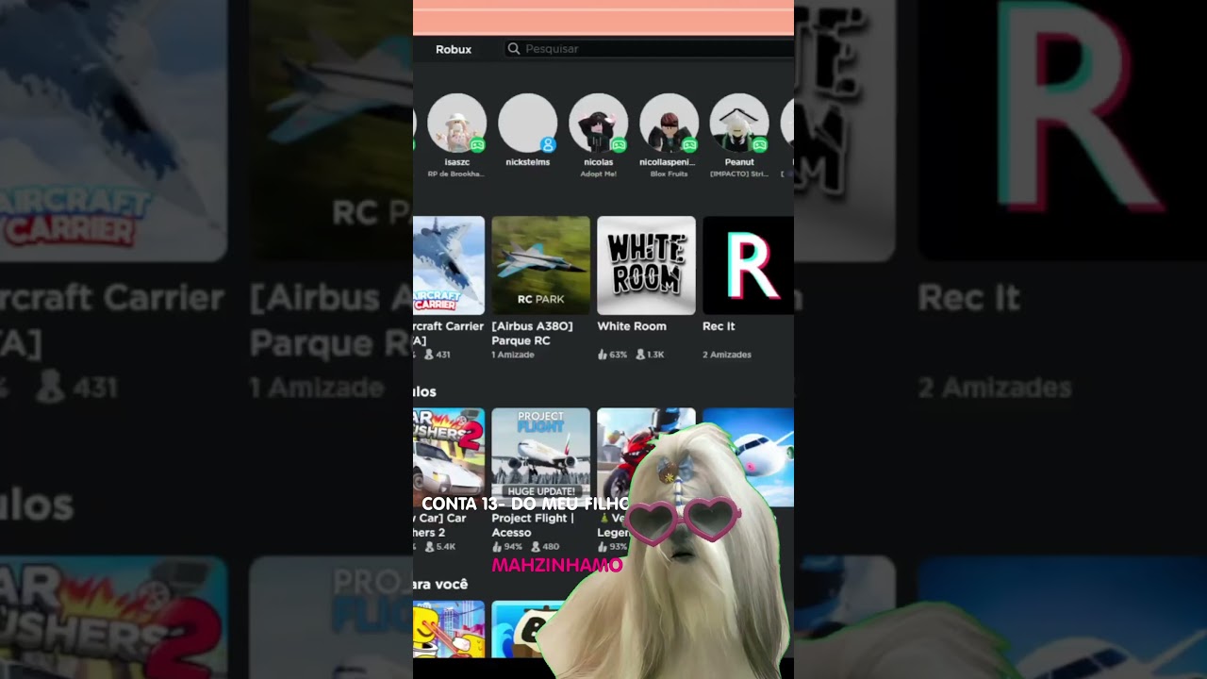Click the '[Airbus A380] Parque RC' title
The height and width of the screenshot is (679, 1207).
point(532,333)
